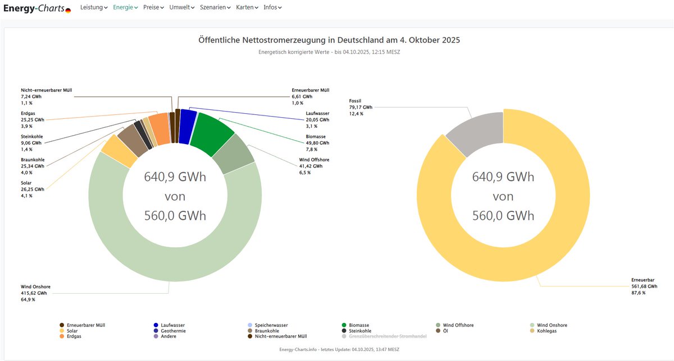Click the Wind Offshore 41,42 GWh data label

(314, 166)
